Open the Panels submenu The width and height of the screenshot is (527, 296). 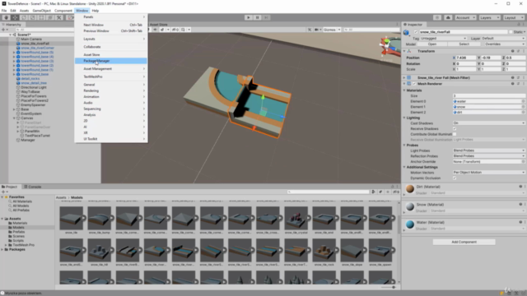[111, 16]
